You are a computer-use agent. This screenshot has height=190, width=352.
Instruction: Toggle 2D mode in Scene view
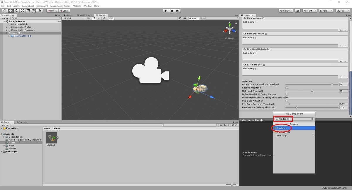(88, 18)
